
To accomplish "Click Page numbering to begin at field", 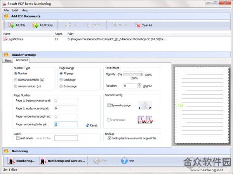I will pyautogui.click(x=66, y=116).
